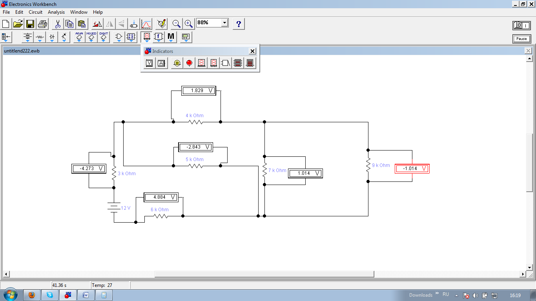Select the red highlighted -1.014 V voltmeter

coord(412,169)
